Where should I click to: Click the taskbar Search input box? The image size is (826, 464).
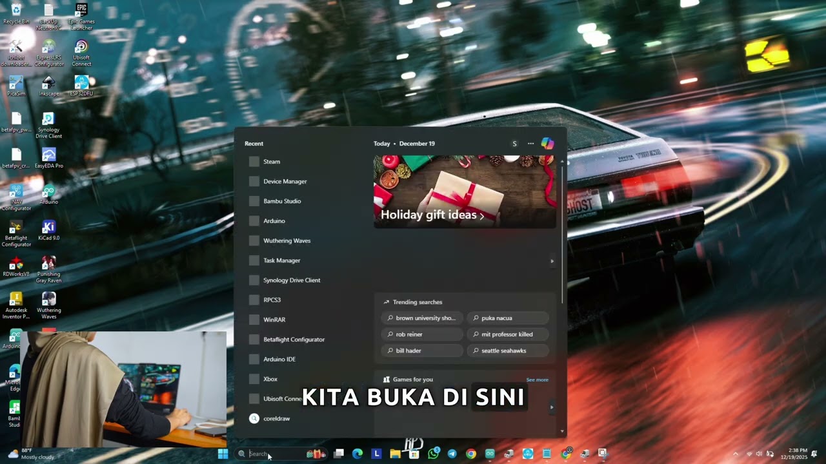281,454
